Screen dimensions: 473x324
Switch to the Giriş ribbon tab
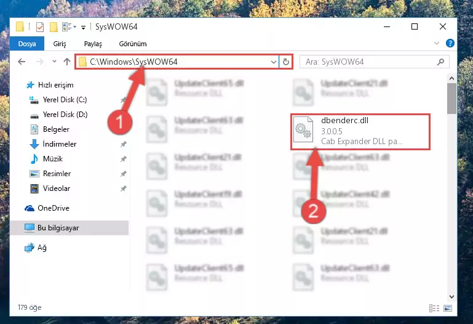pyautogui.click(x=60, y=44)
